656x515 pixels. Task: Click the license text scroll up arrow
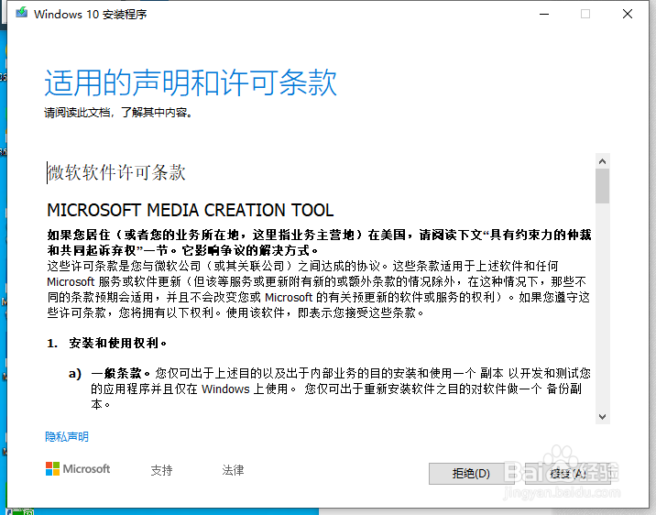pyautogui.click(x=603, y=161)
